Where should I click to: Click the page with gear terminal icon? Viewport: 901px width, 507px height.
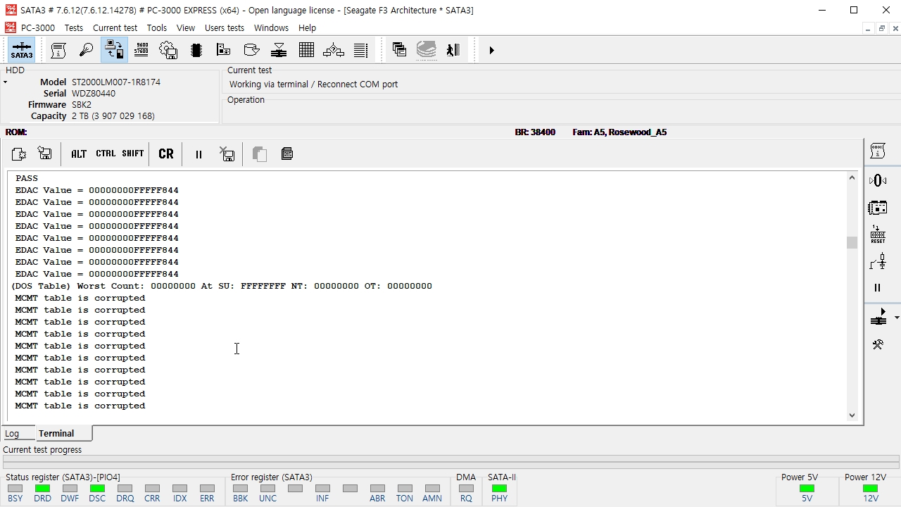click(18, 154)
